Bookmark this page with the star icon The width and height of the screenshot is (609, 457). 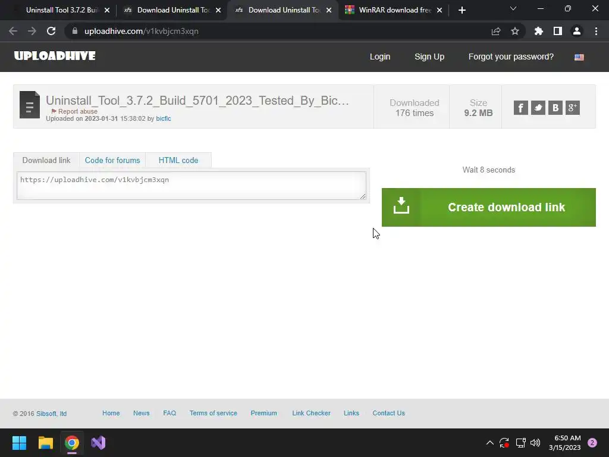[515, 31]
